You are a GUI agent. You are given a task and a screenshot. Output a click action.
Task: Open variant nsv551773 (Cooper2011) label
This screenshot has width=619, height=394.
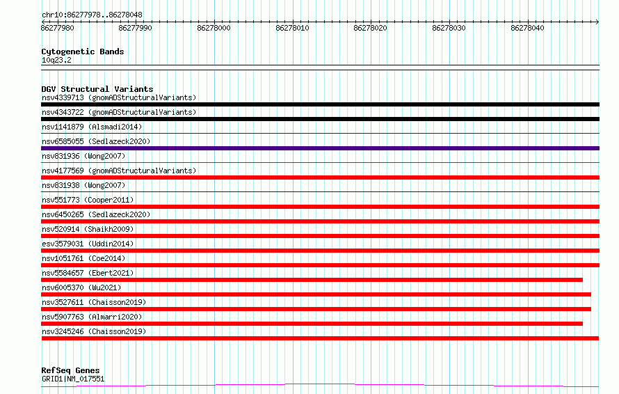point(88,200)
